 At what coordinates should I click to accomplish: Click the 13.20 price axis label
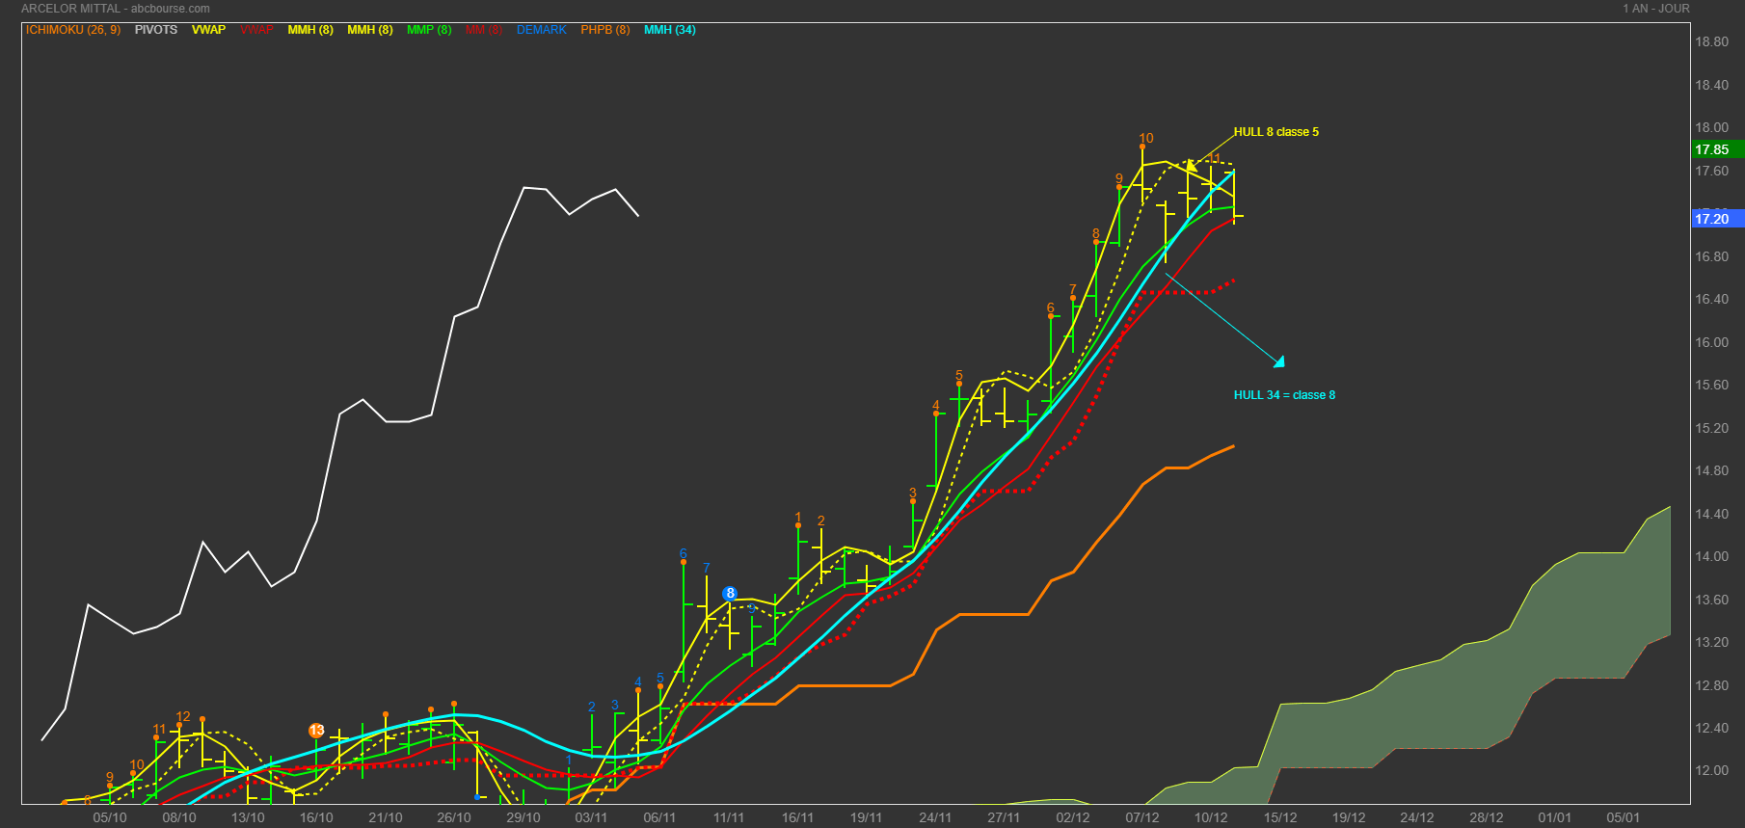click(1712, 642)
